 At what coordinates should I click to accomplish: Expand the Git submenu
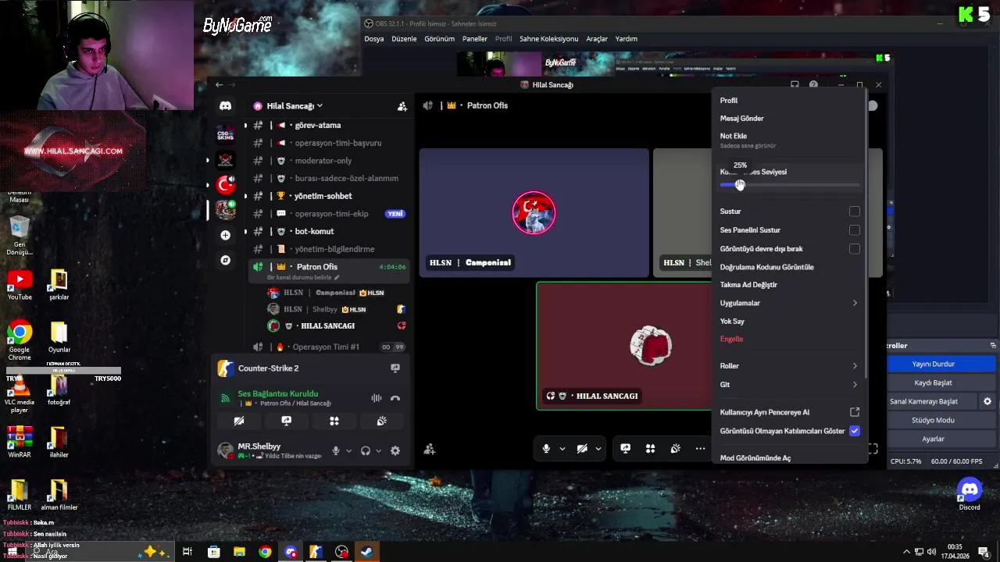coord(789,385)
